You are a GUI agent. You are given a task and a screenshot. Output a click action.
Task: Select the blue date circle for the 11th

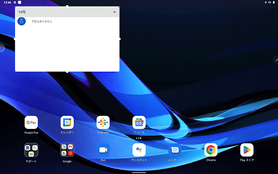[x=22, y=21]
